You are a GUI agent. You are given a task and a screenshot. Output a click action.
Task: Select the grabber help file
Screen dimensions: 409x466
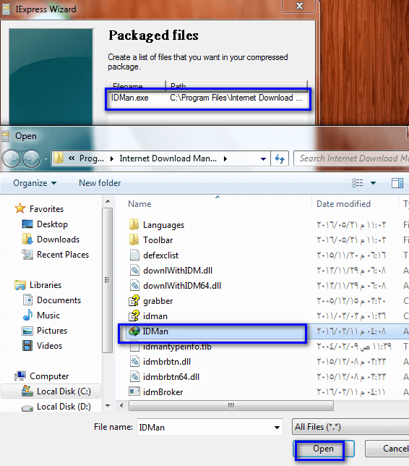(158, 301)
